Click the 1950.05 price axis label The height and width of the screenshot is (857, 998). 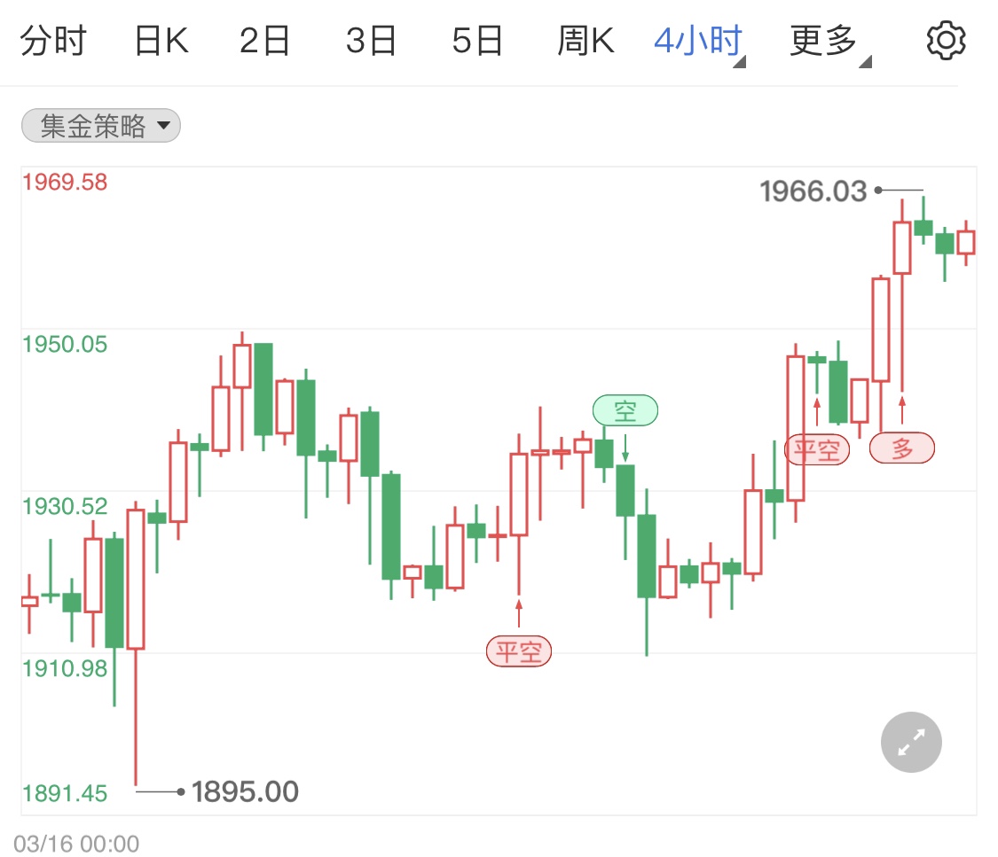(x=65, y=344)
